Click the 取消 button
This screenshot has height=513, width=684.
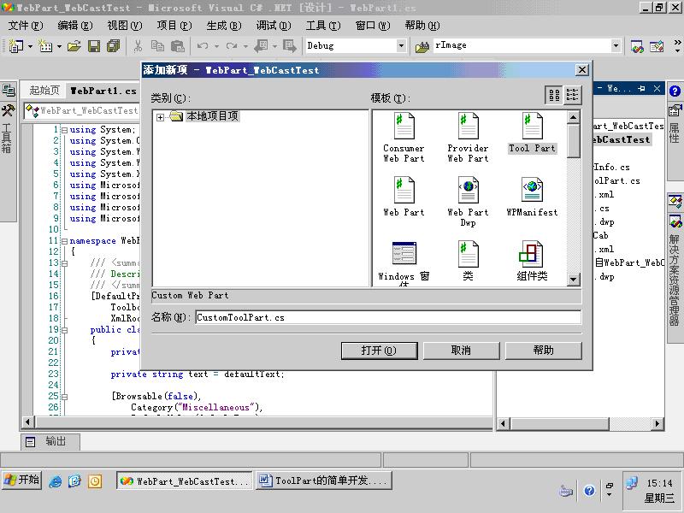tap(461, 351)
